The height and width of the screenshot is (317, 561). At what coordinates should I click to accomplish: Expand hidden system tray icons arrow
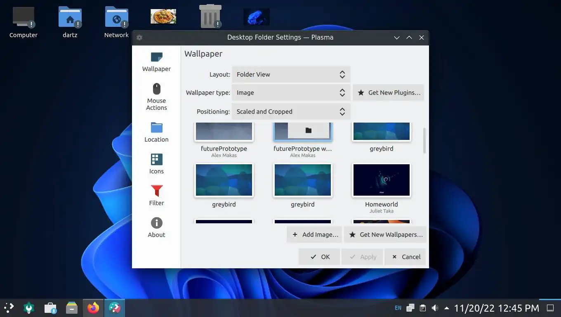click(x=447, y=308)
